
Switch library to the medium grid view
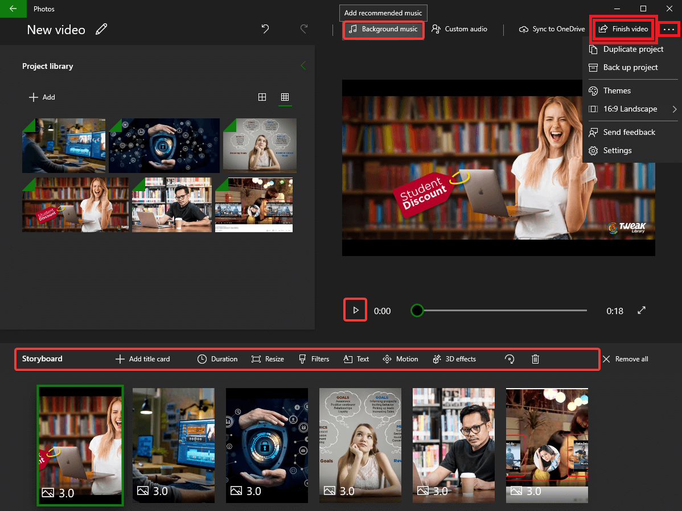click(262, 97)
